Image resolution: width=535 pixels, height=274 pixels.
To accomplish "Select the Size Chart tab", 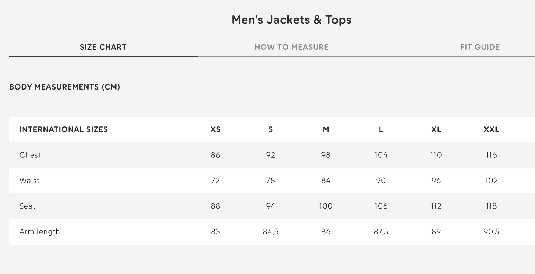I will point(103,47).
